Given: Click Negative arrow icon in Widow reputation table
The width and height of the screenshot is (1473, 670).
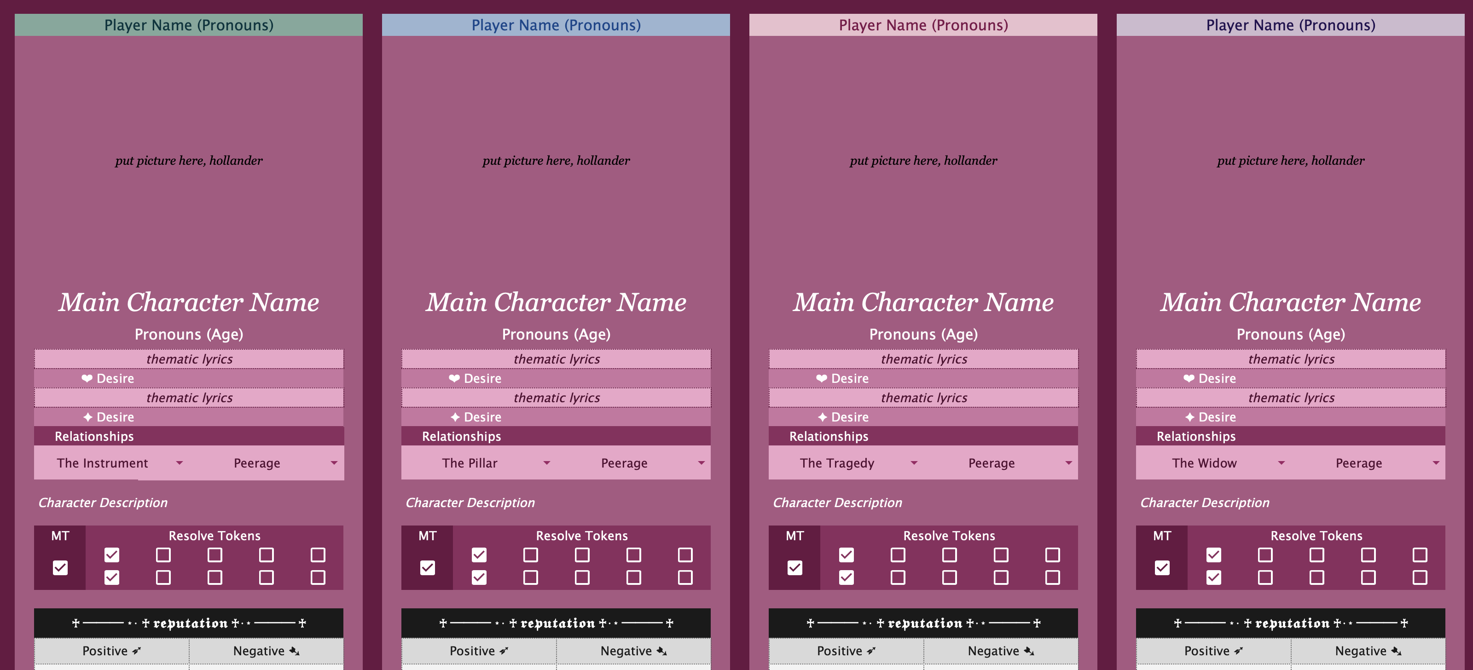Looking at the screenshot, I should pyautogui.click(x=1396, y=651).
